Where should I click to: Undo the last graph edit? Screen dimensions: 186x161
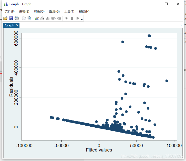[54, 18]
